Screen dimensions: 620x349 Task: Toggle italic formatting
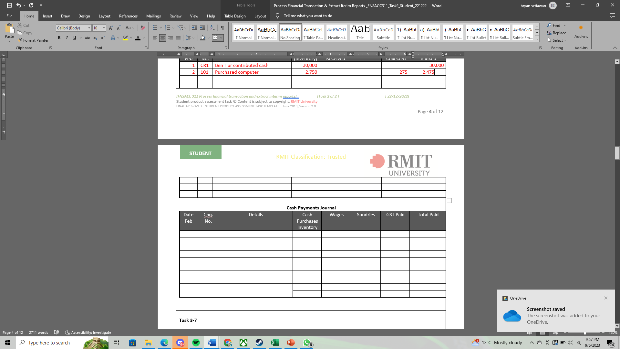(67, 38)
